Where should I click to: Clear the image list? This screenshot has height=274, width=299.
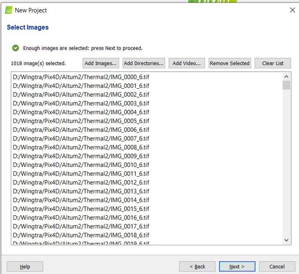pos(272,63)
